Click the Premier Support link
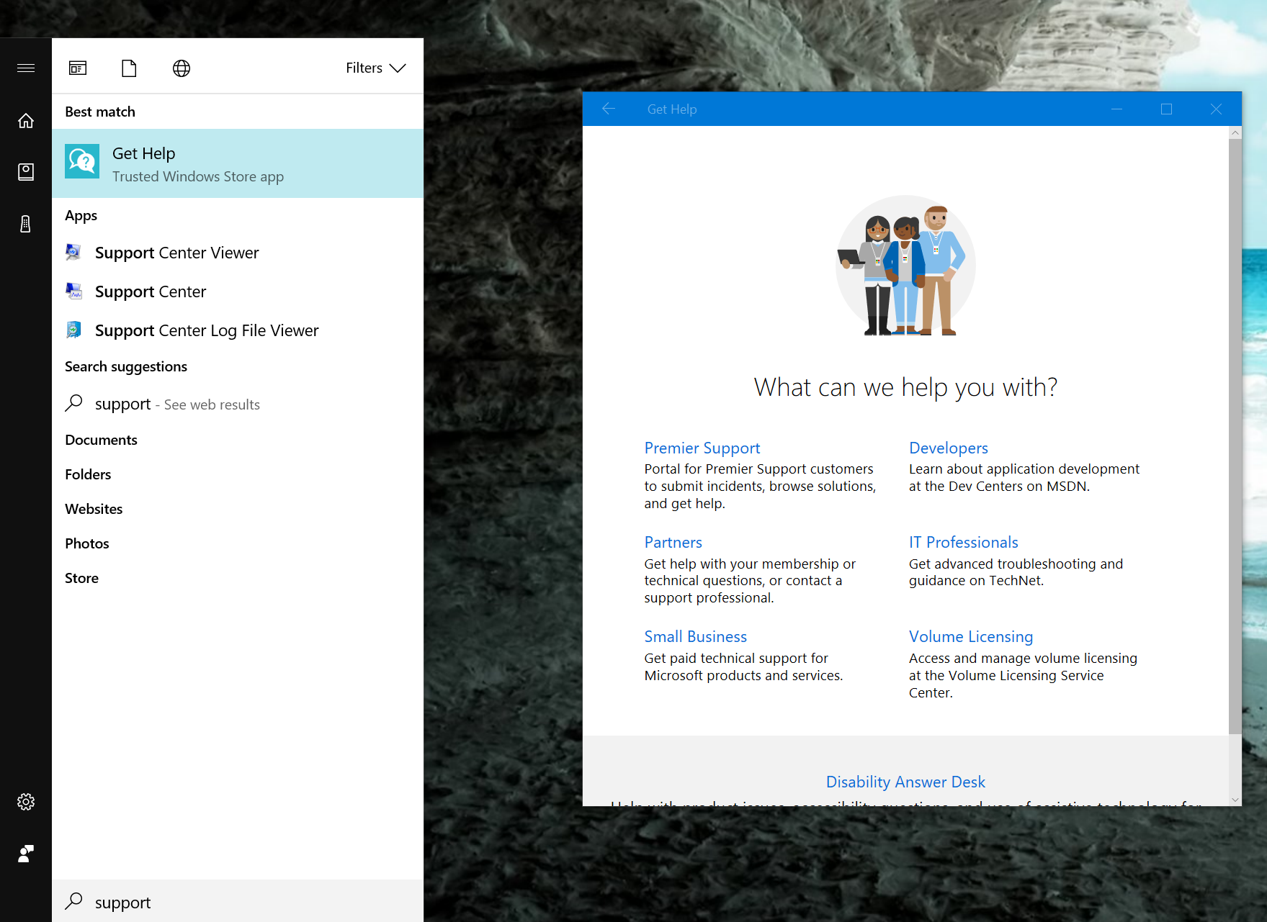This screenshot has height=922, width=1267. [702, 448]
